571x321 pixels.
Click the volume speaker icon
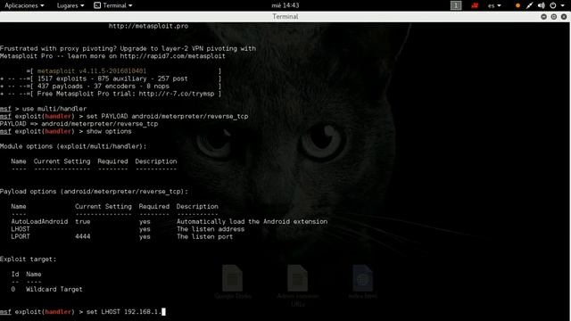pyautogui.click(x=542, y=5)
